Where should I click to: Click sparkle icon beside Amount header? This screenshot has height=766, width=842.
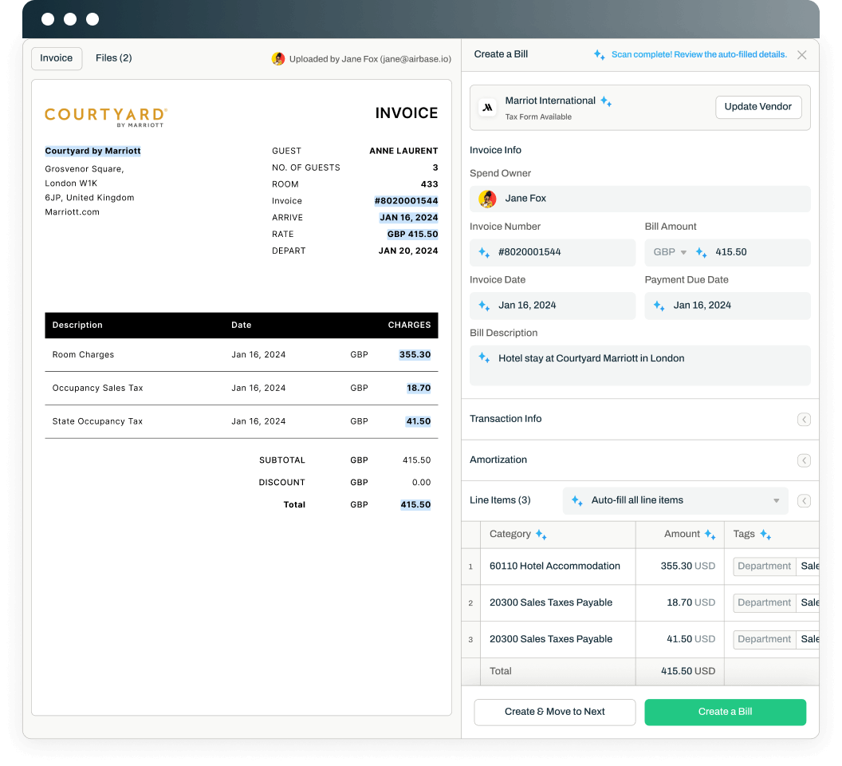(x=710, y=535)
